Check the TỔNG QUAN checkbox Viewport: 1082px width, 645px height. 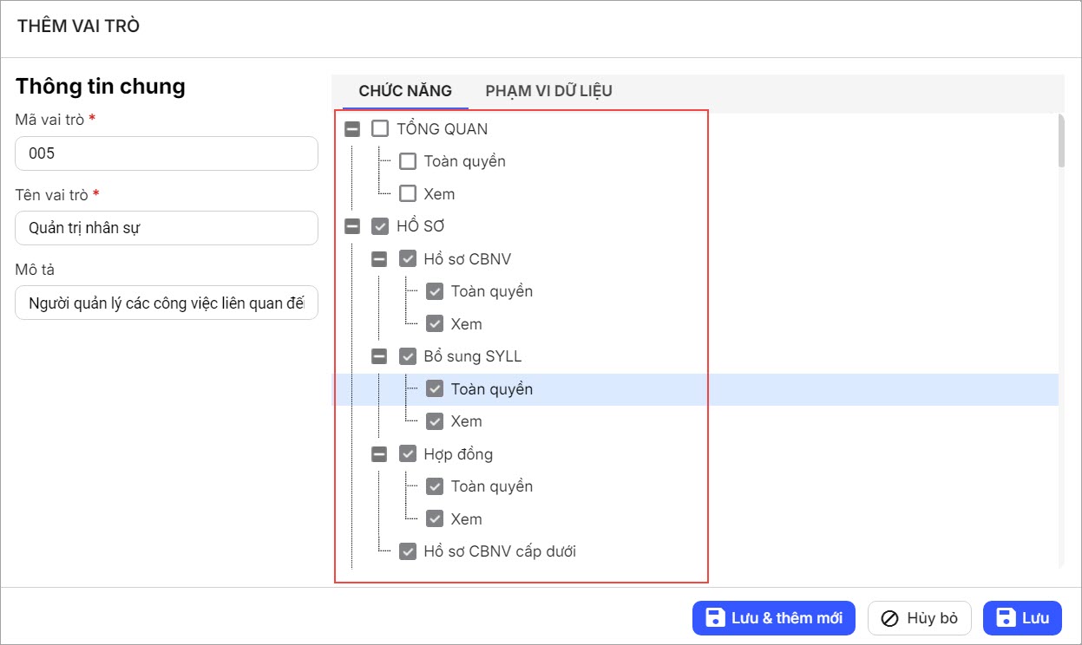(380, 129)
